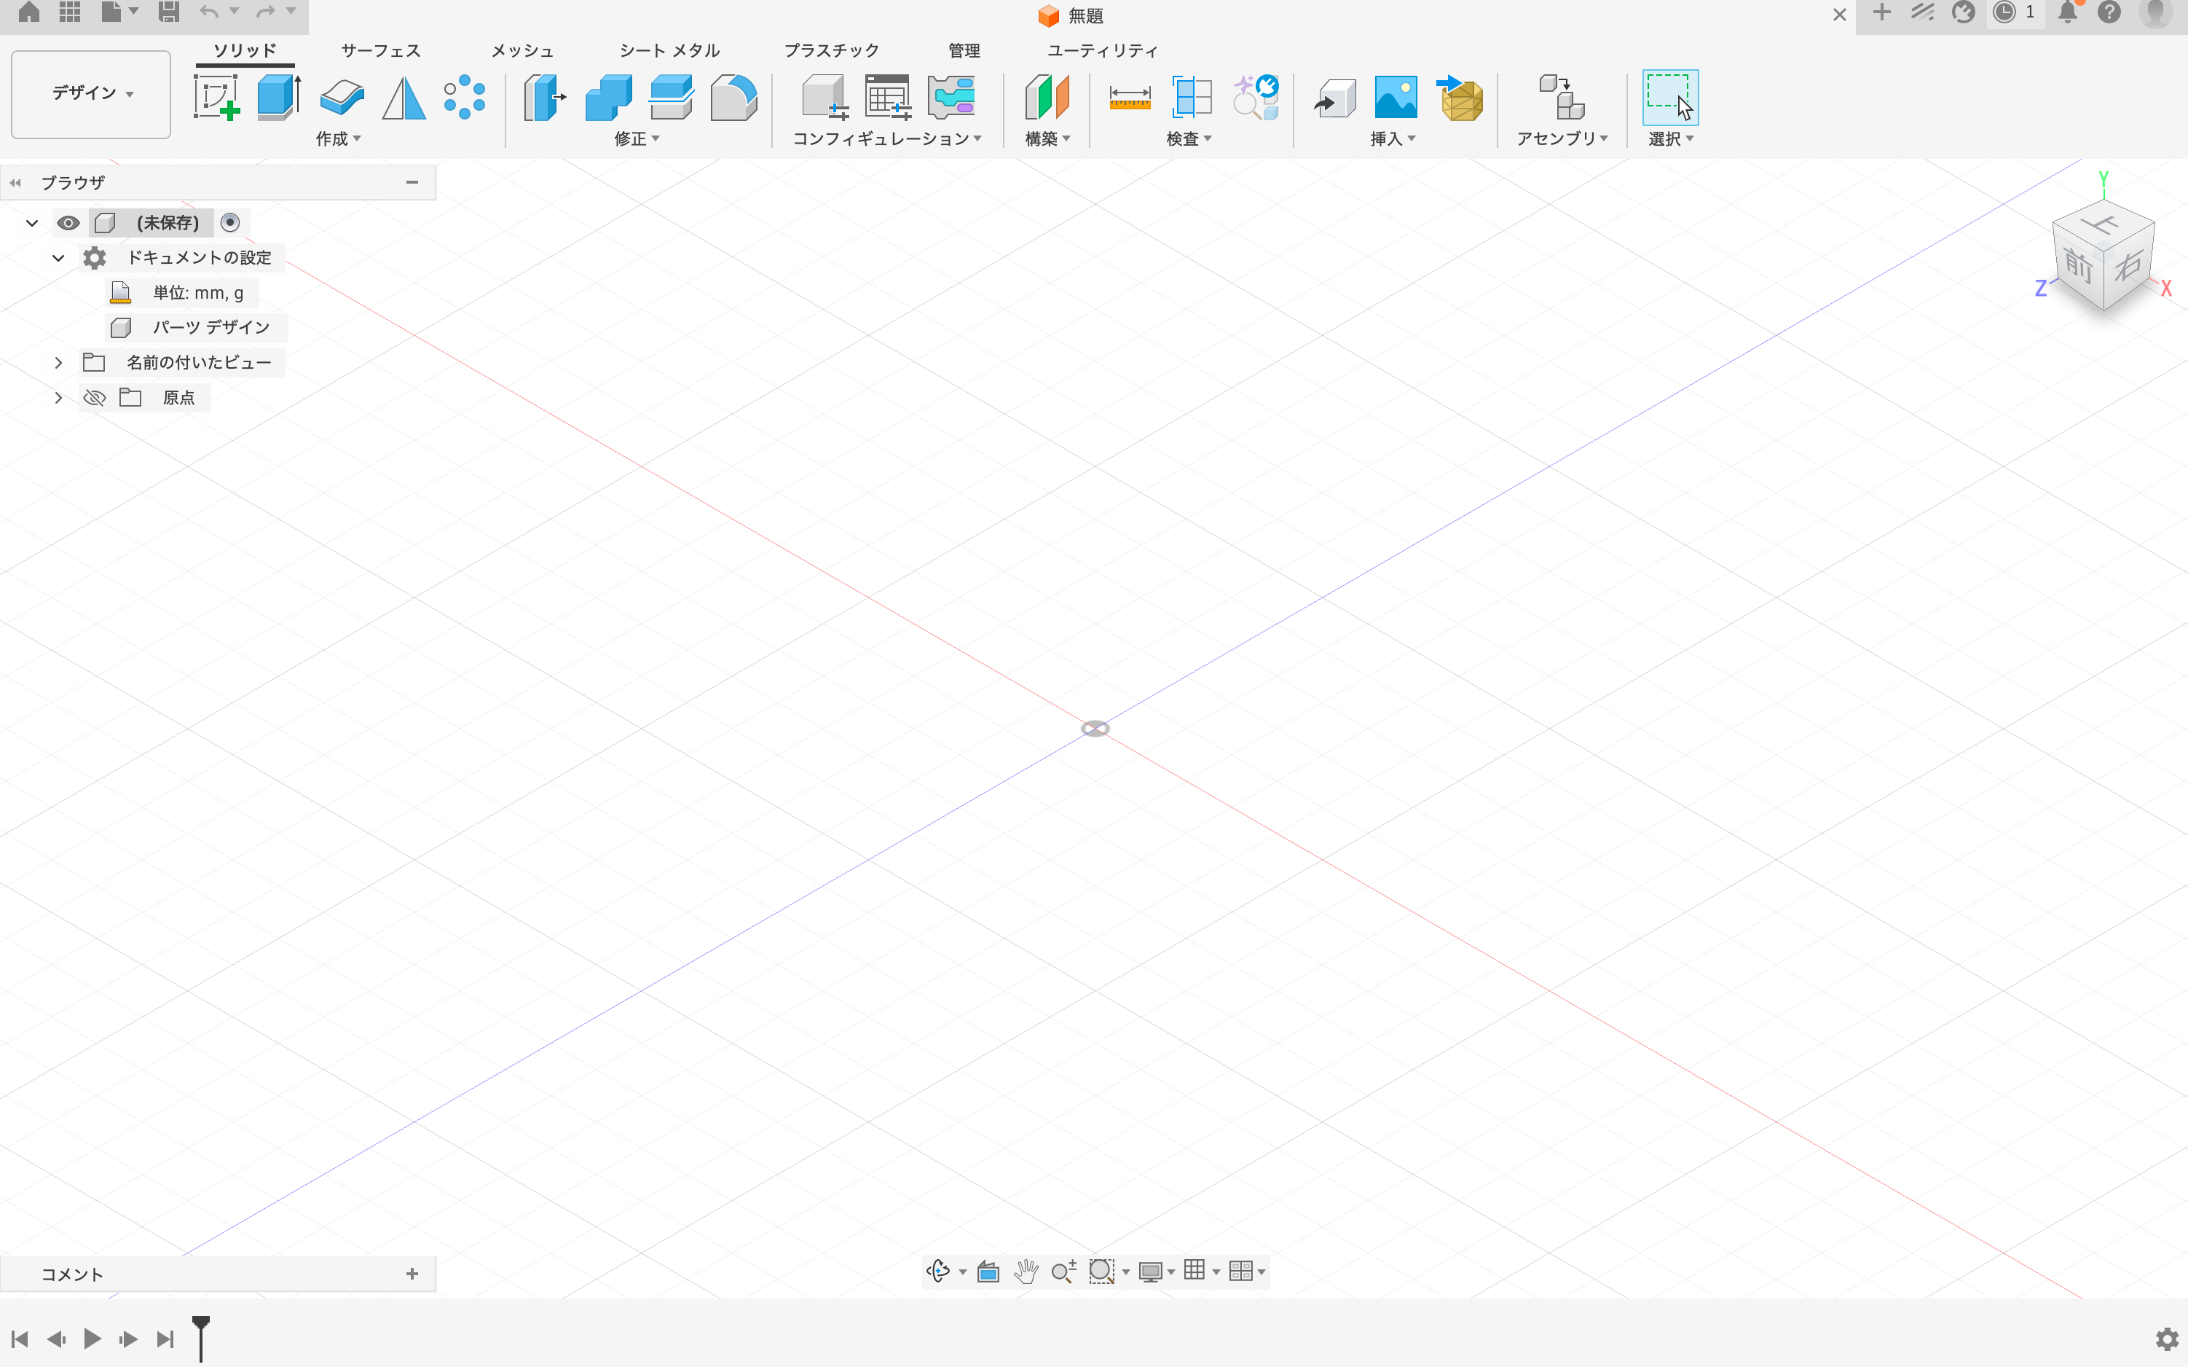Viewport: 2188px width, 1367px height.
Task: Click the Insert Mesh icon
Action: point(1460,98)
